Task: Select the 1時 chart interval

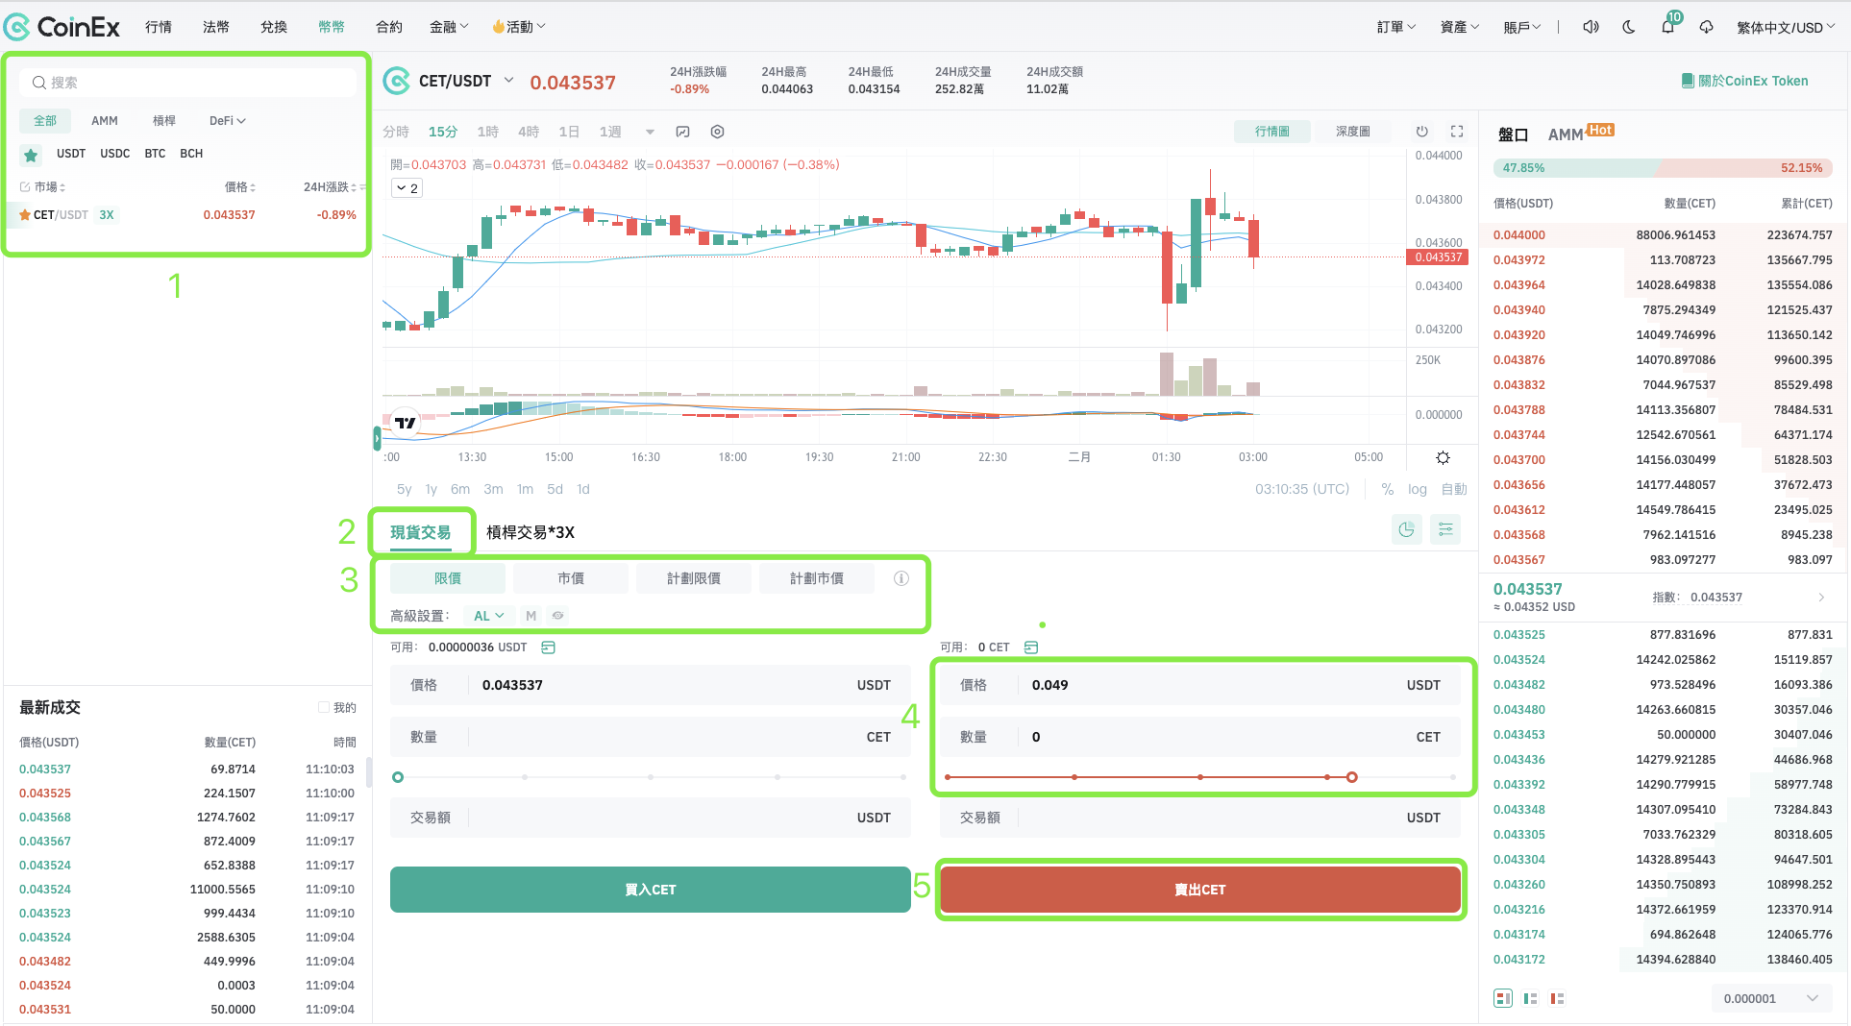Action: [488, 132]
